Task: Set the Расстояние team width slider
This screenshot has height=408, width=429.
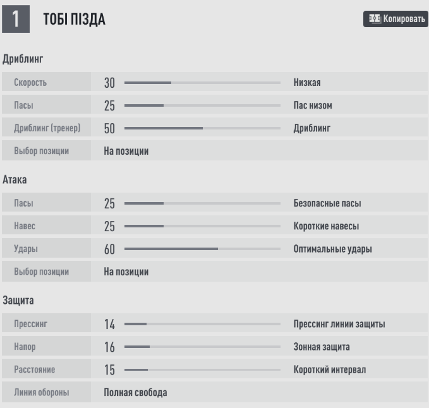Action: pos(202,369)
